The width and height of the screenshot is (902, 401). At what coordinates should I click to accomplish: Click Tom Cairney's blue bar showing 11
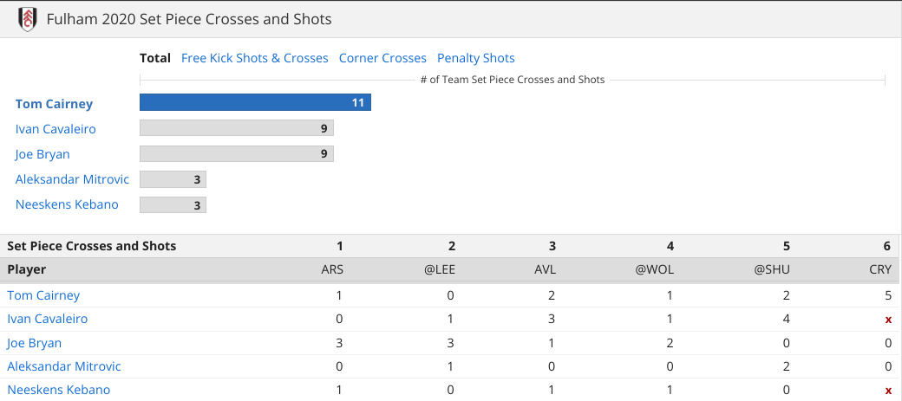(255, 102)
